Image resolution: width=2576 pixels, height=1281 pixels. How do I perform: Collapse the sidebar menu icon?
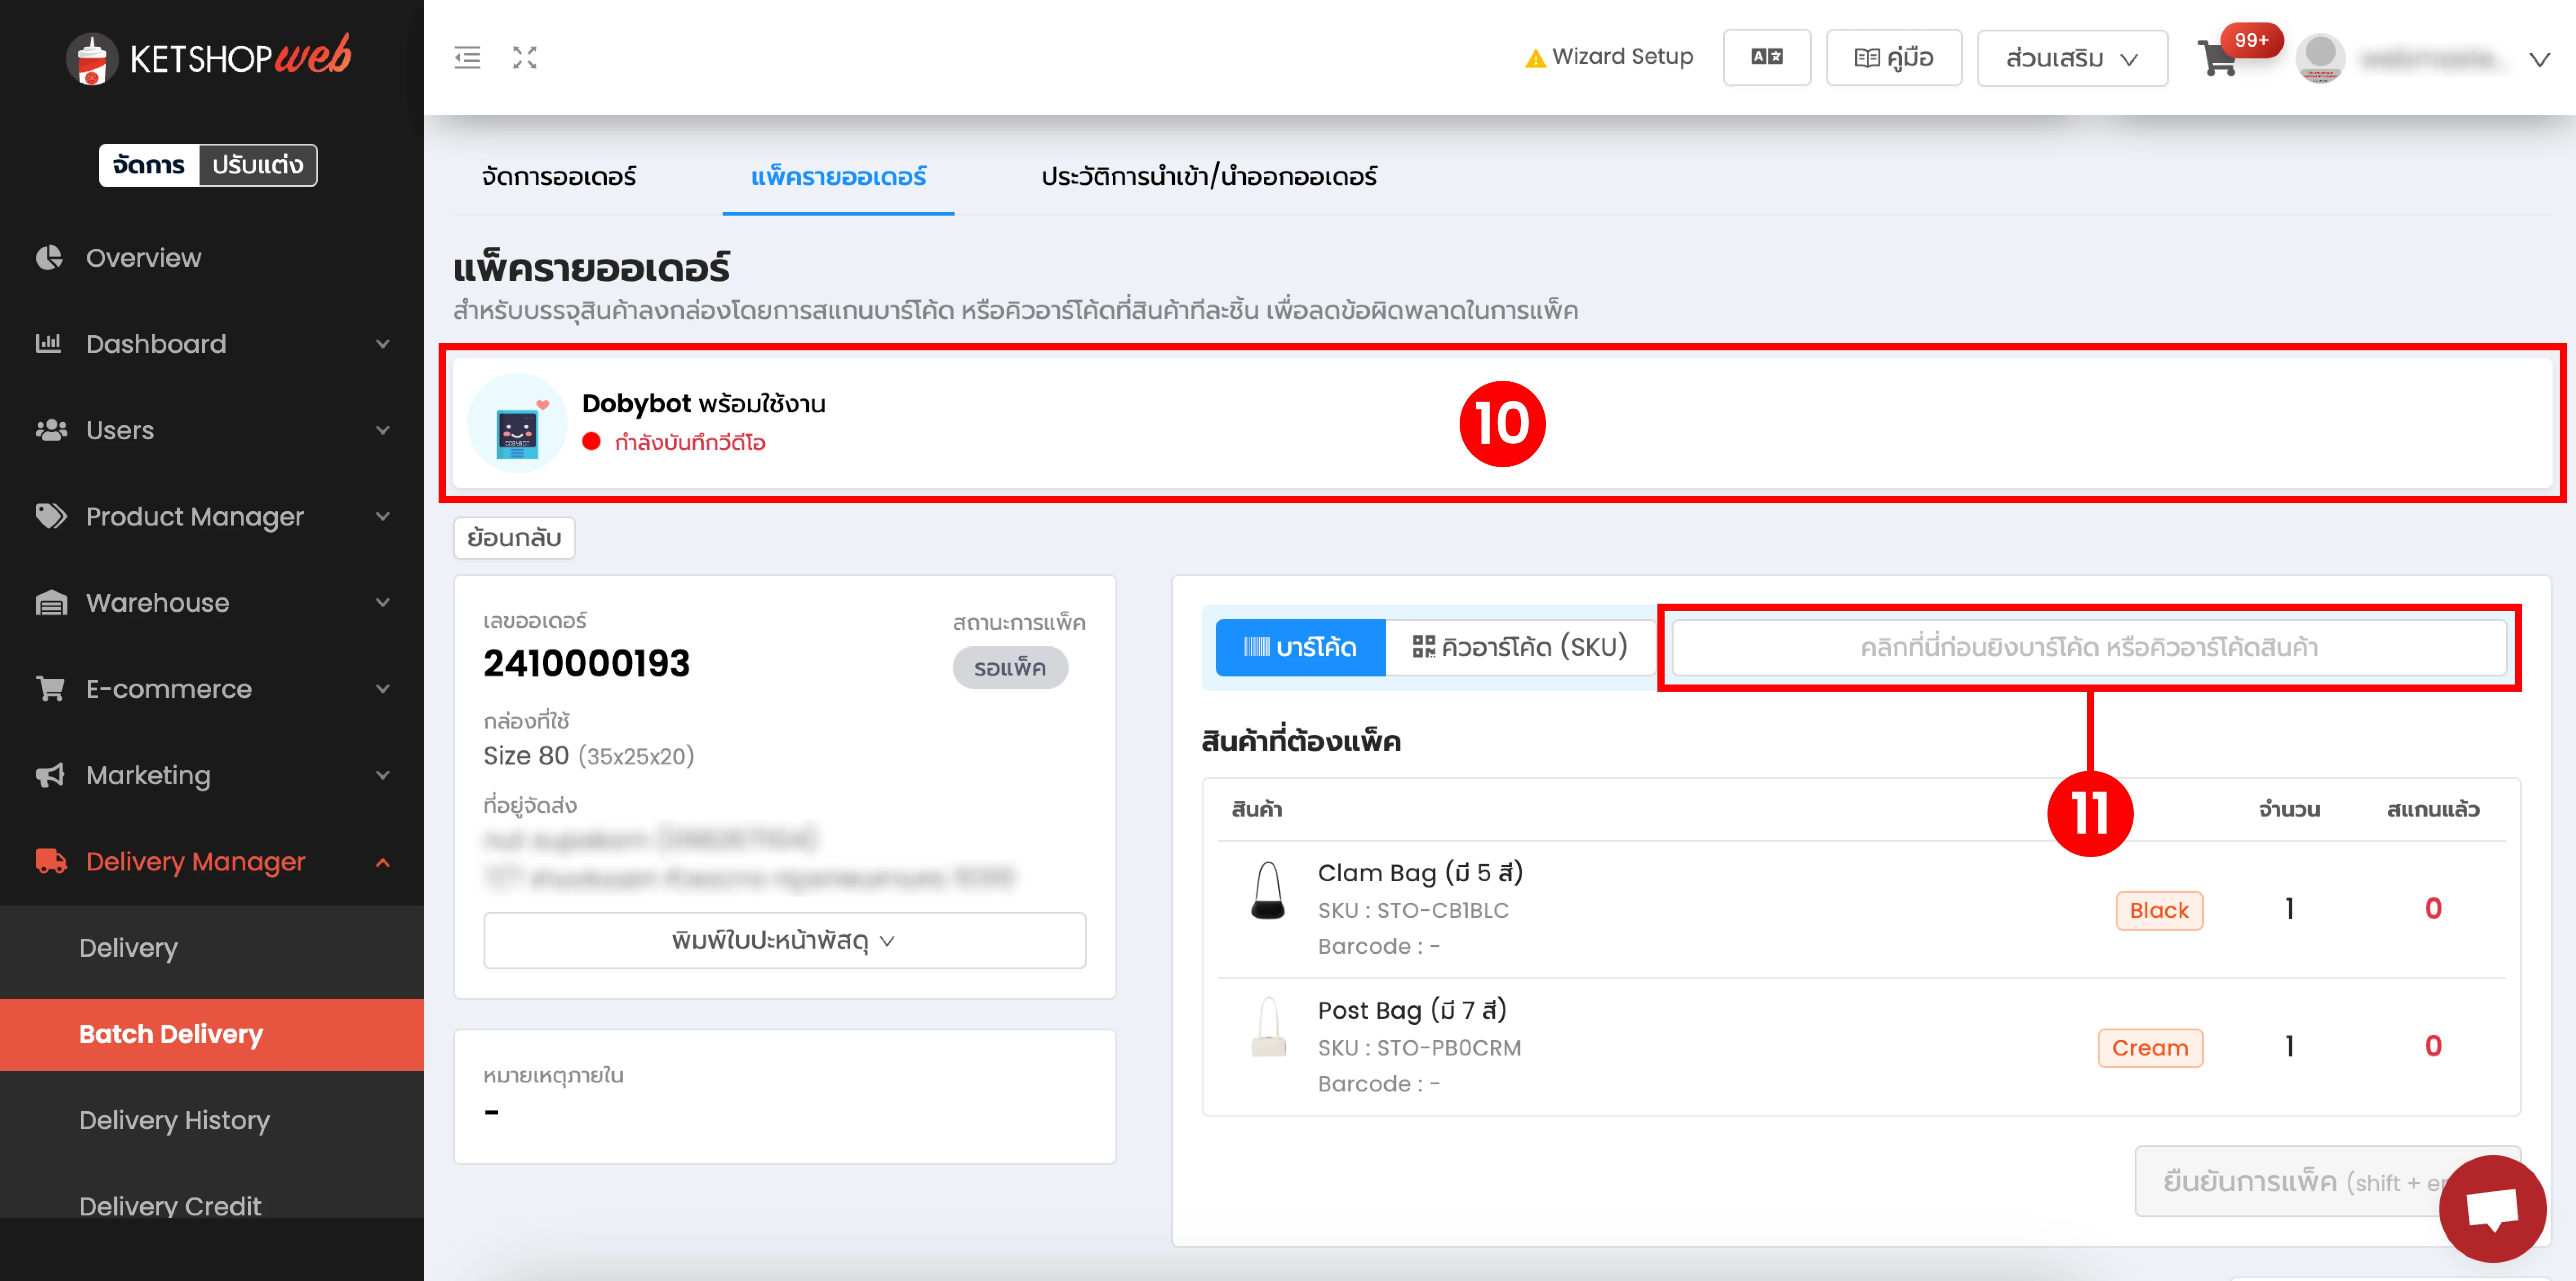pyautogui.click(x=467, y=58)
